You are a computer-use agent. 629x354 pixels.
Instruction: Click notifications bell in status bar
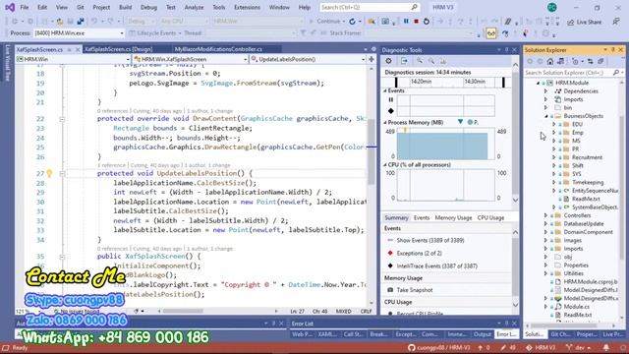point(606,347)
